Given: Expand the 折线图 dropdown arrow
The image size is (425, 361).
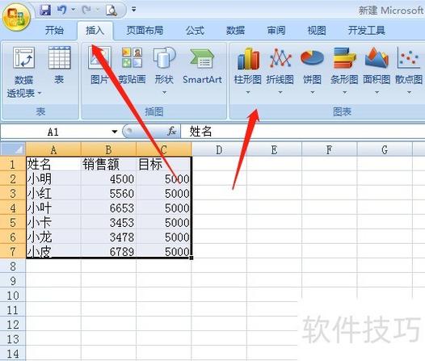Looking at the screenshot, I should pyautogui.click(x=280, y=93).
